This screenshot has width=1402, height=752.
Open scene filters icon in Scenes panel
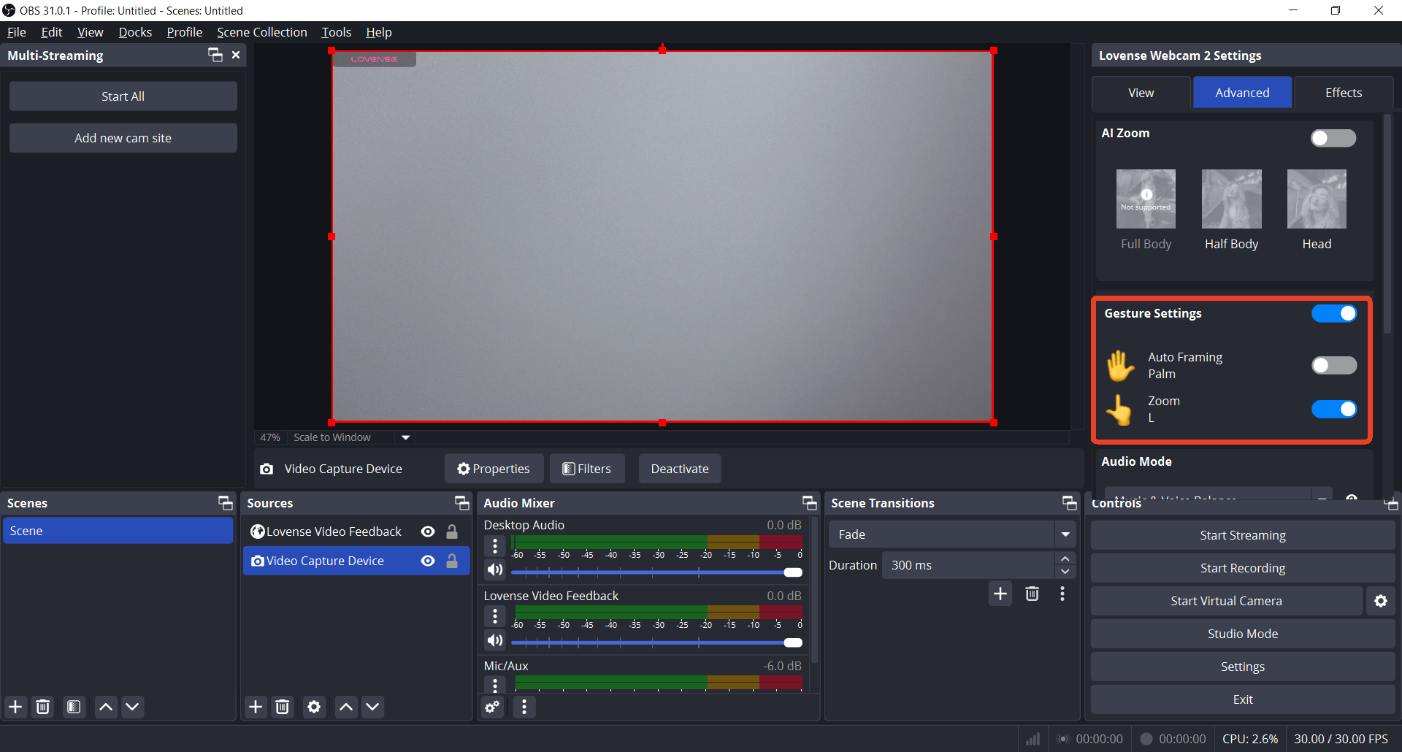pyautogui.click(x=74, y=707)
